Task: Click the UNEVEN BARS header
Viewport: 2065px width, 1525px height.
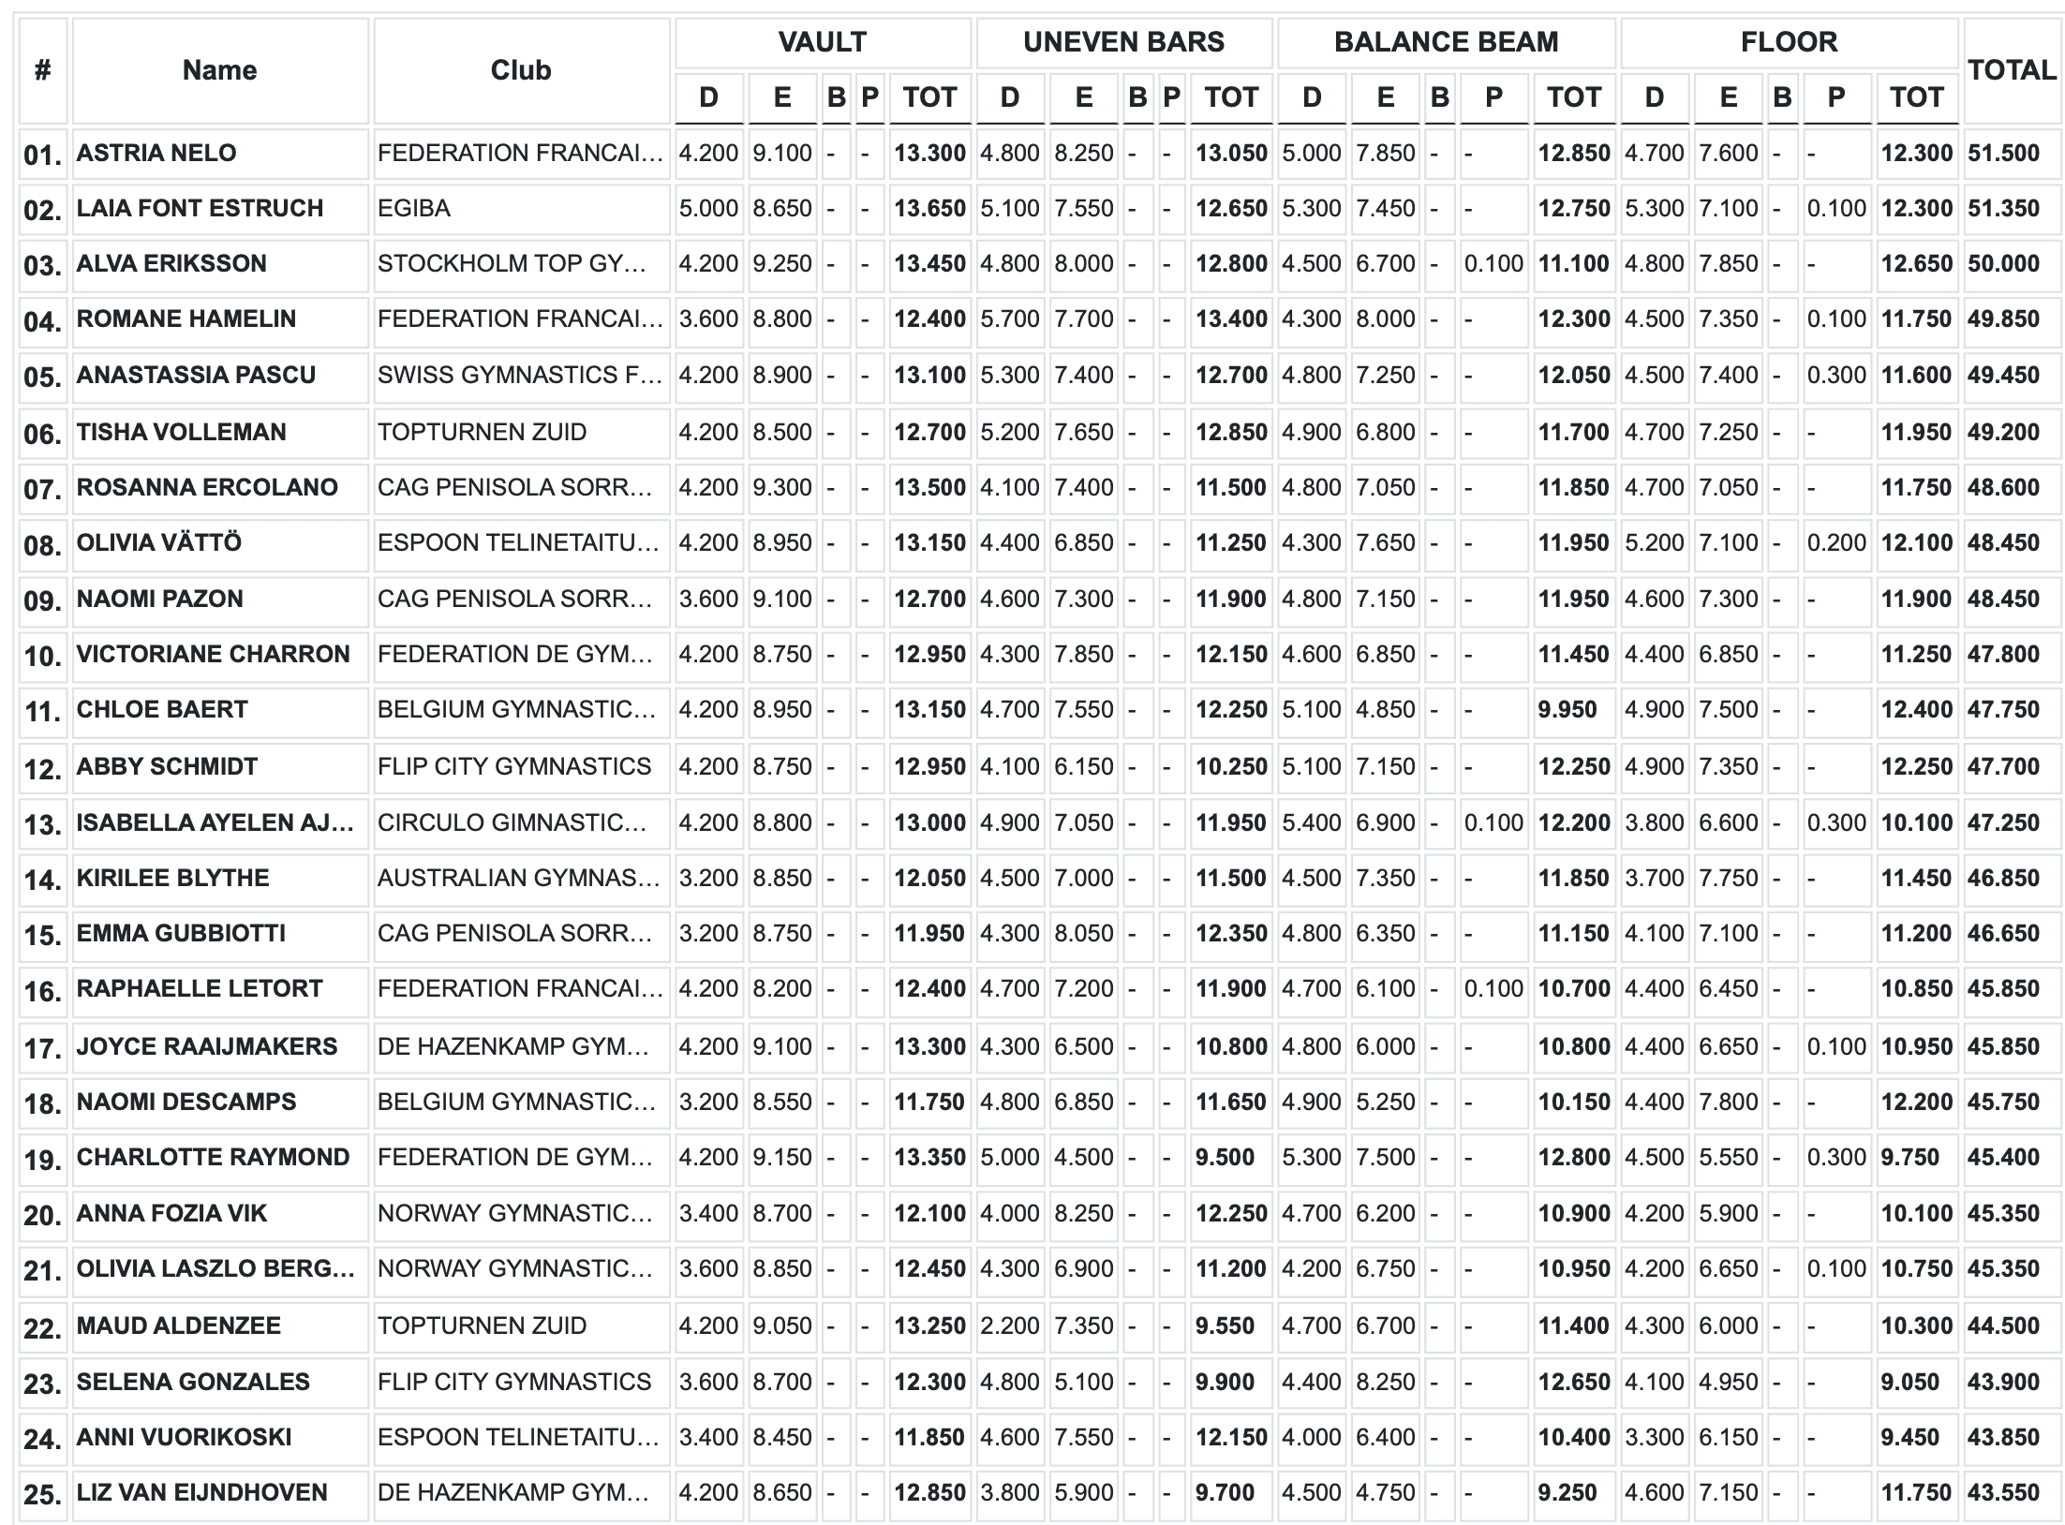Action: pyautogui.click(x=1123, y=42)
